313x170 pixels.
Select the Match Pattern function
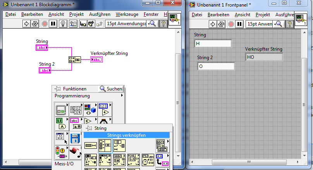click(119, 160)
